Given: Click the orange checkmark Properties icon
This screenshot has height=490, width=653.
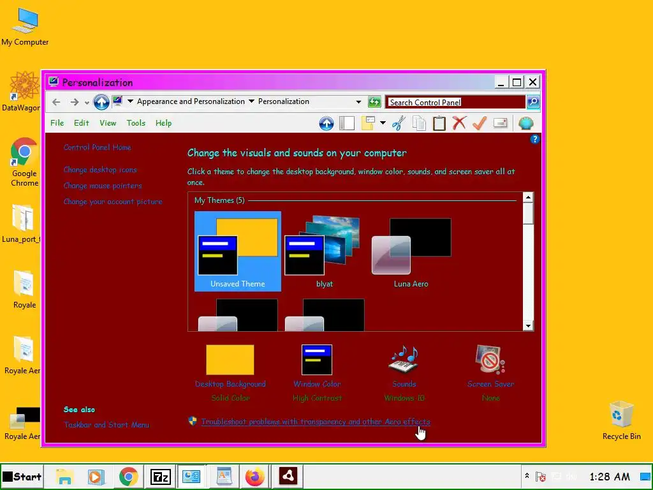Looking at the screenshot, I should point(480,123).
